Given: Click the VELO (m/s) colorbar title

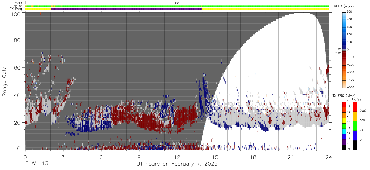Looking at the screenshot, I should click(344, 6).
